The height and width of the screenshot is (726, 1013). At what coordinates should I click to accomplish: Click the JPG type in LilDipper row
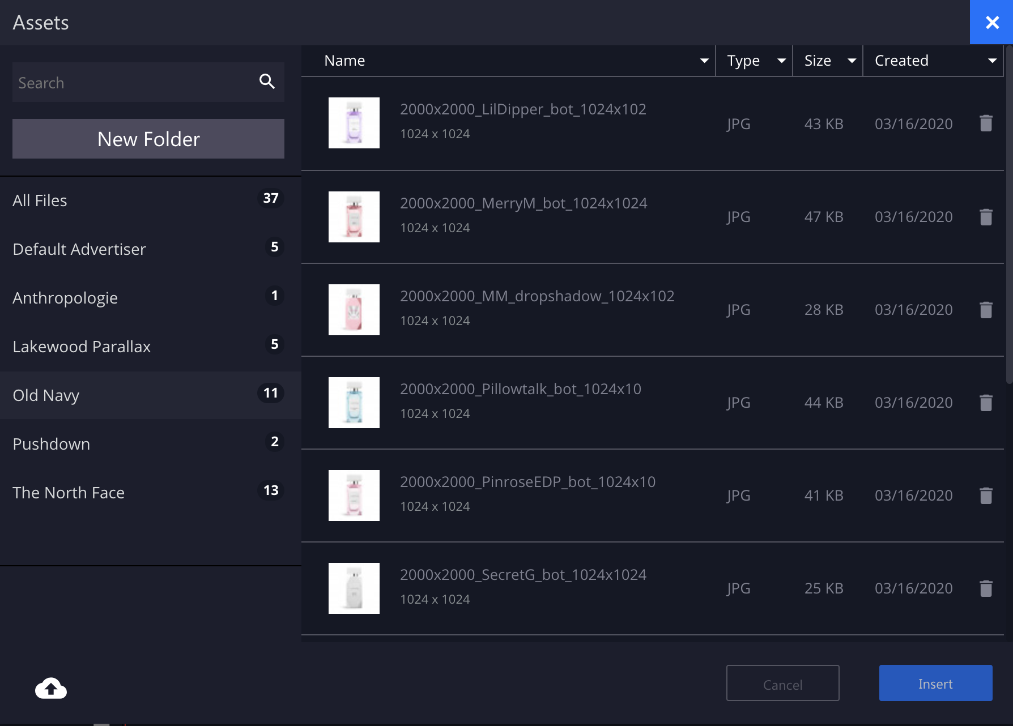click(739, 124)
